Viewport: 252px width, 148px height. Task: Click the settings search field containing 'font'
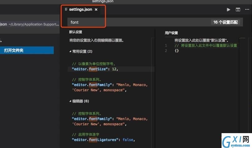155,22
